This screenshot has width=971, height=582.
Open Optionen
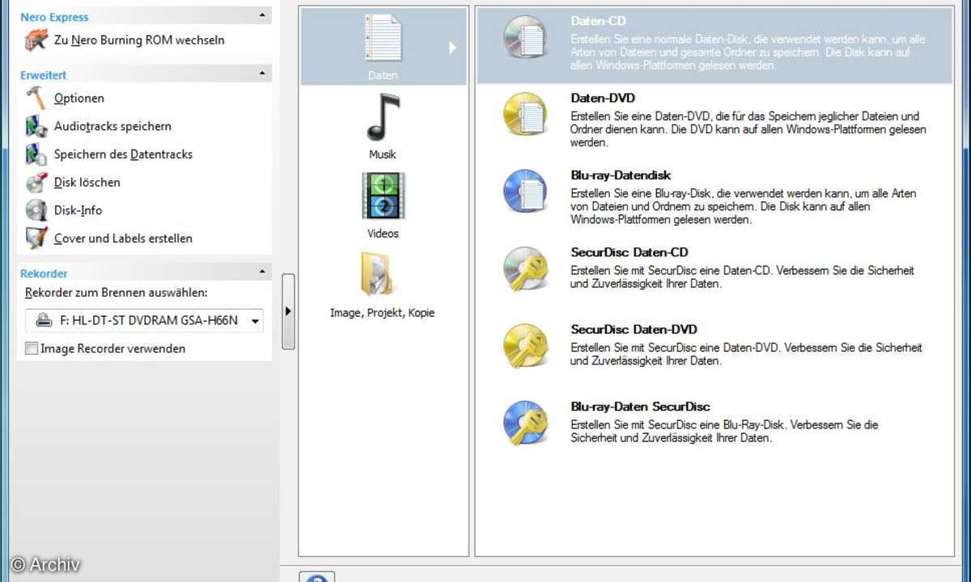tap(79, 99)
